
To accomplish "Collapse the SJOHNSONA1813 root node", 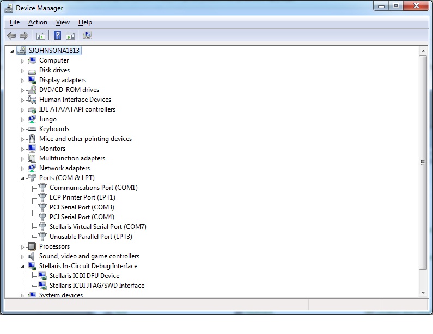I will 12,51.
